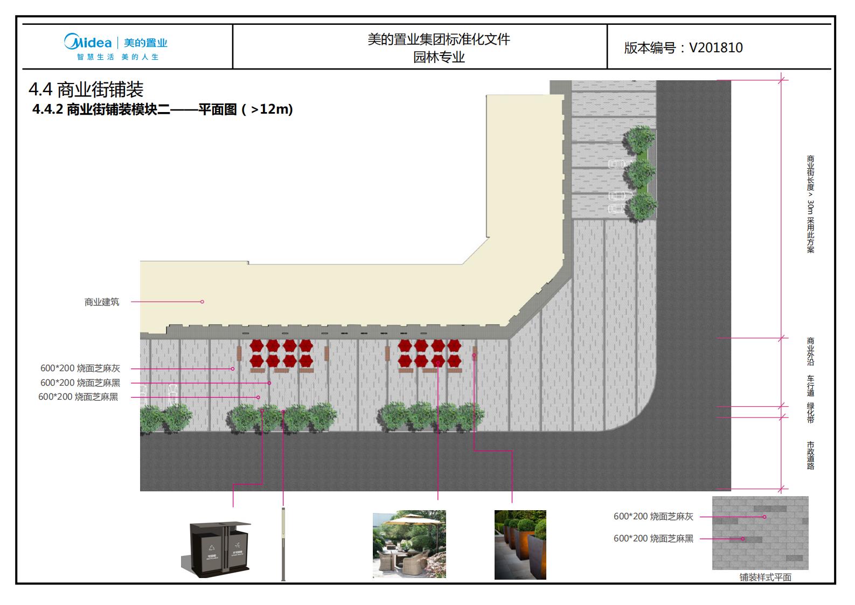Click the paving pattern sample image
Viewport: 855px width, 605px height.
(x=760, y=533)
